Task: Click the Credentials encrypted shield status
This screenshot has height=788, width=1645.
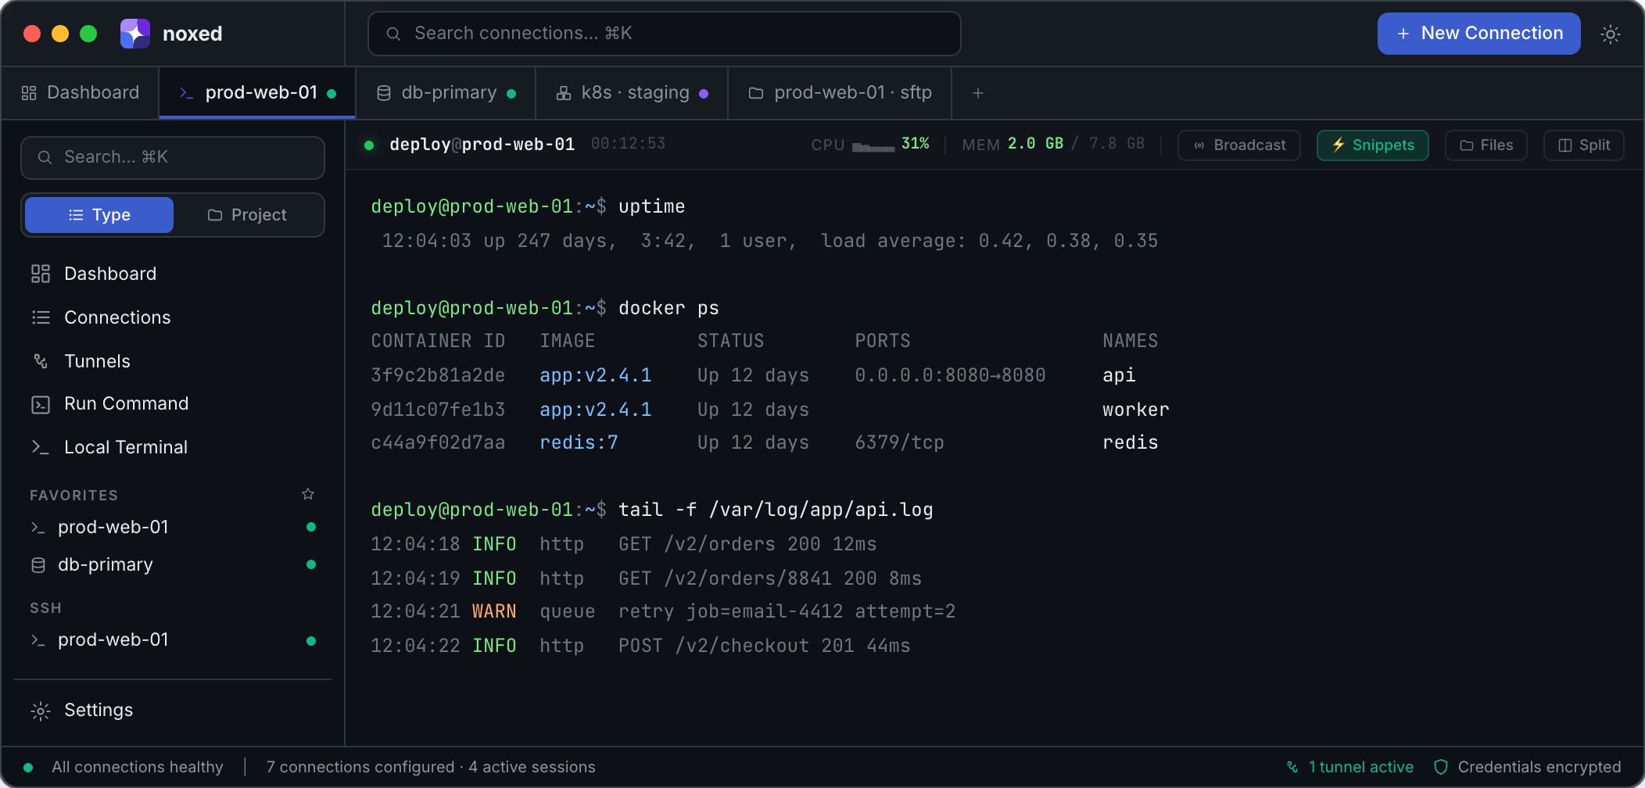Action: pos(1528,767)
